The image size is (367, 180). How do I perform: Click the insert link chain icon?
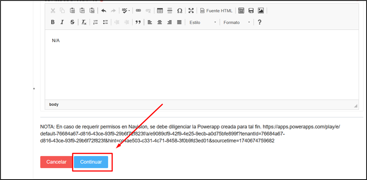pos(138,11)
